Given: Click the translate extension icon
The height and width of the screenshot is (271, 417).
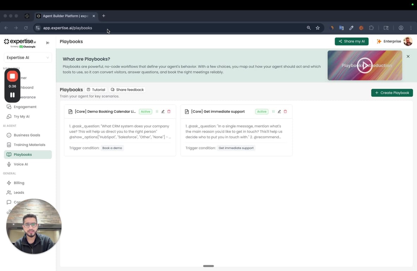Looking at the screenshot, I should [342, 28].
